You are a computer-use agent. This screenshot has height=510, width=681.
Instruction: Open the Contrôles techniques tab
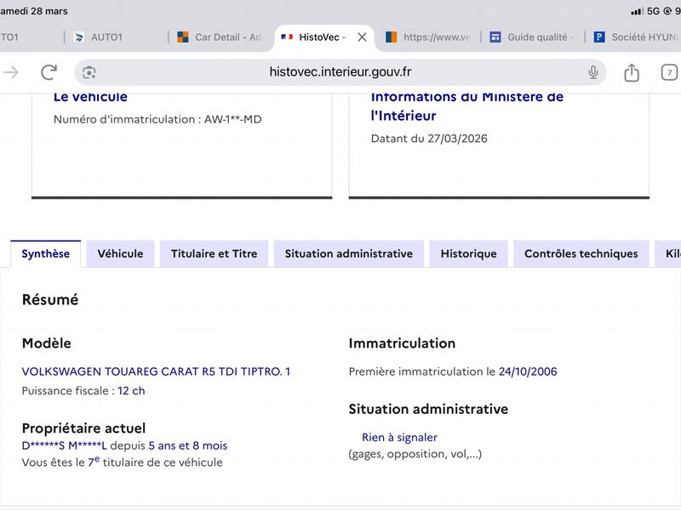click(581, 253)
